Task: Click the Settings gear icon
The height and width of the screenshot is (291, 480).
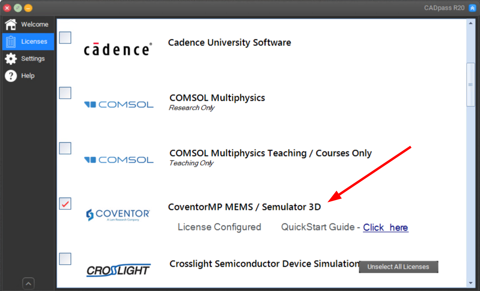Action: point(11,59)
